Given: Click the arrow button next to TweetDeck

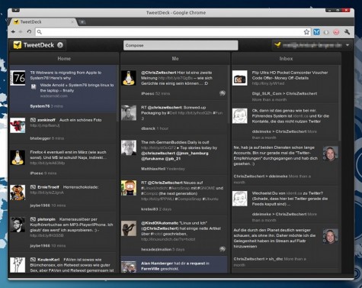Looking at the screenshot, I should click(x=60, y=45).
